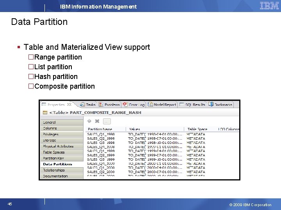Open the Model Report tab
This screenshot has height=210, width=281.
tap(162, 105)
